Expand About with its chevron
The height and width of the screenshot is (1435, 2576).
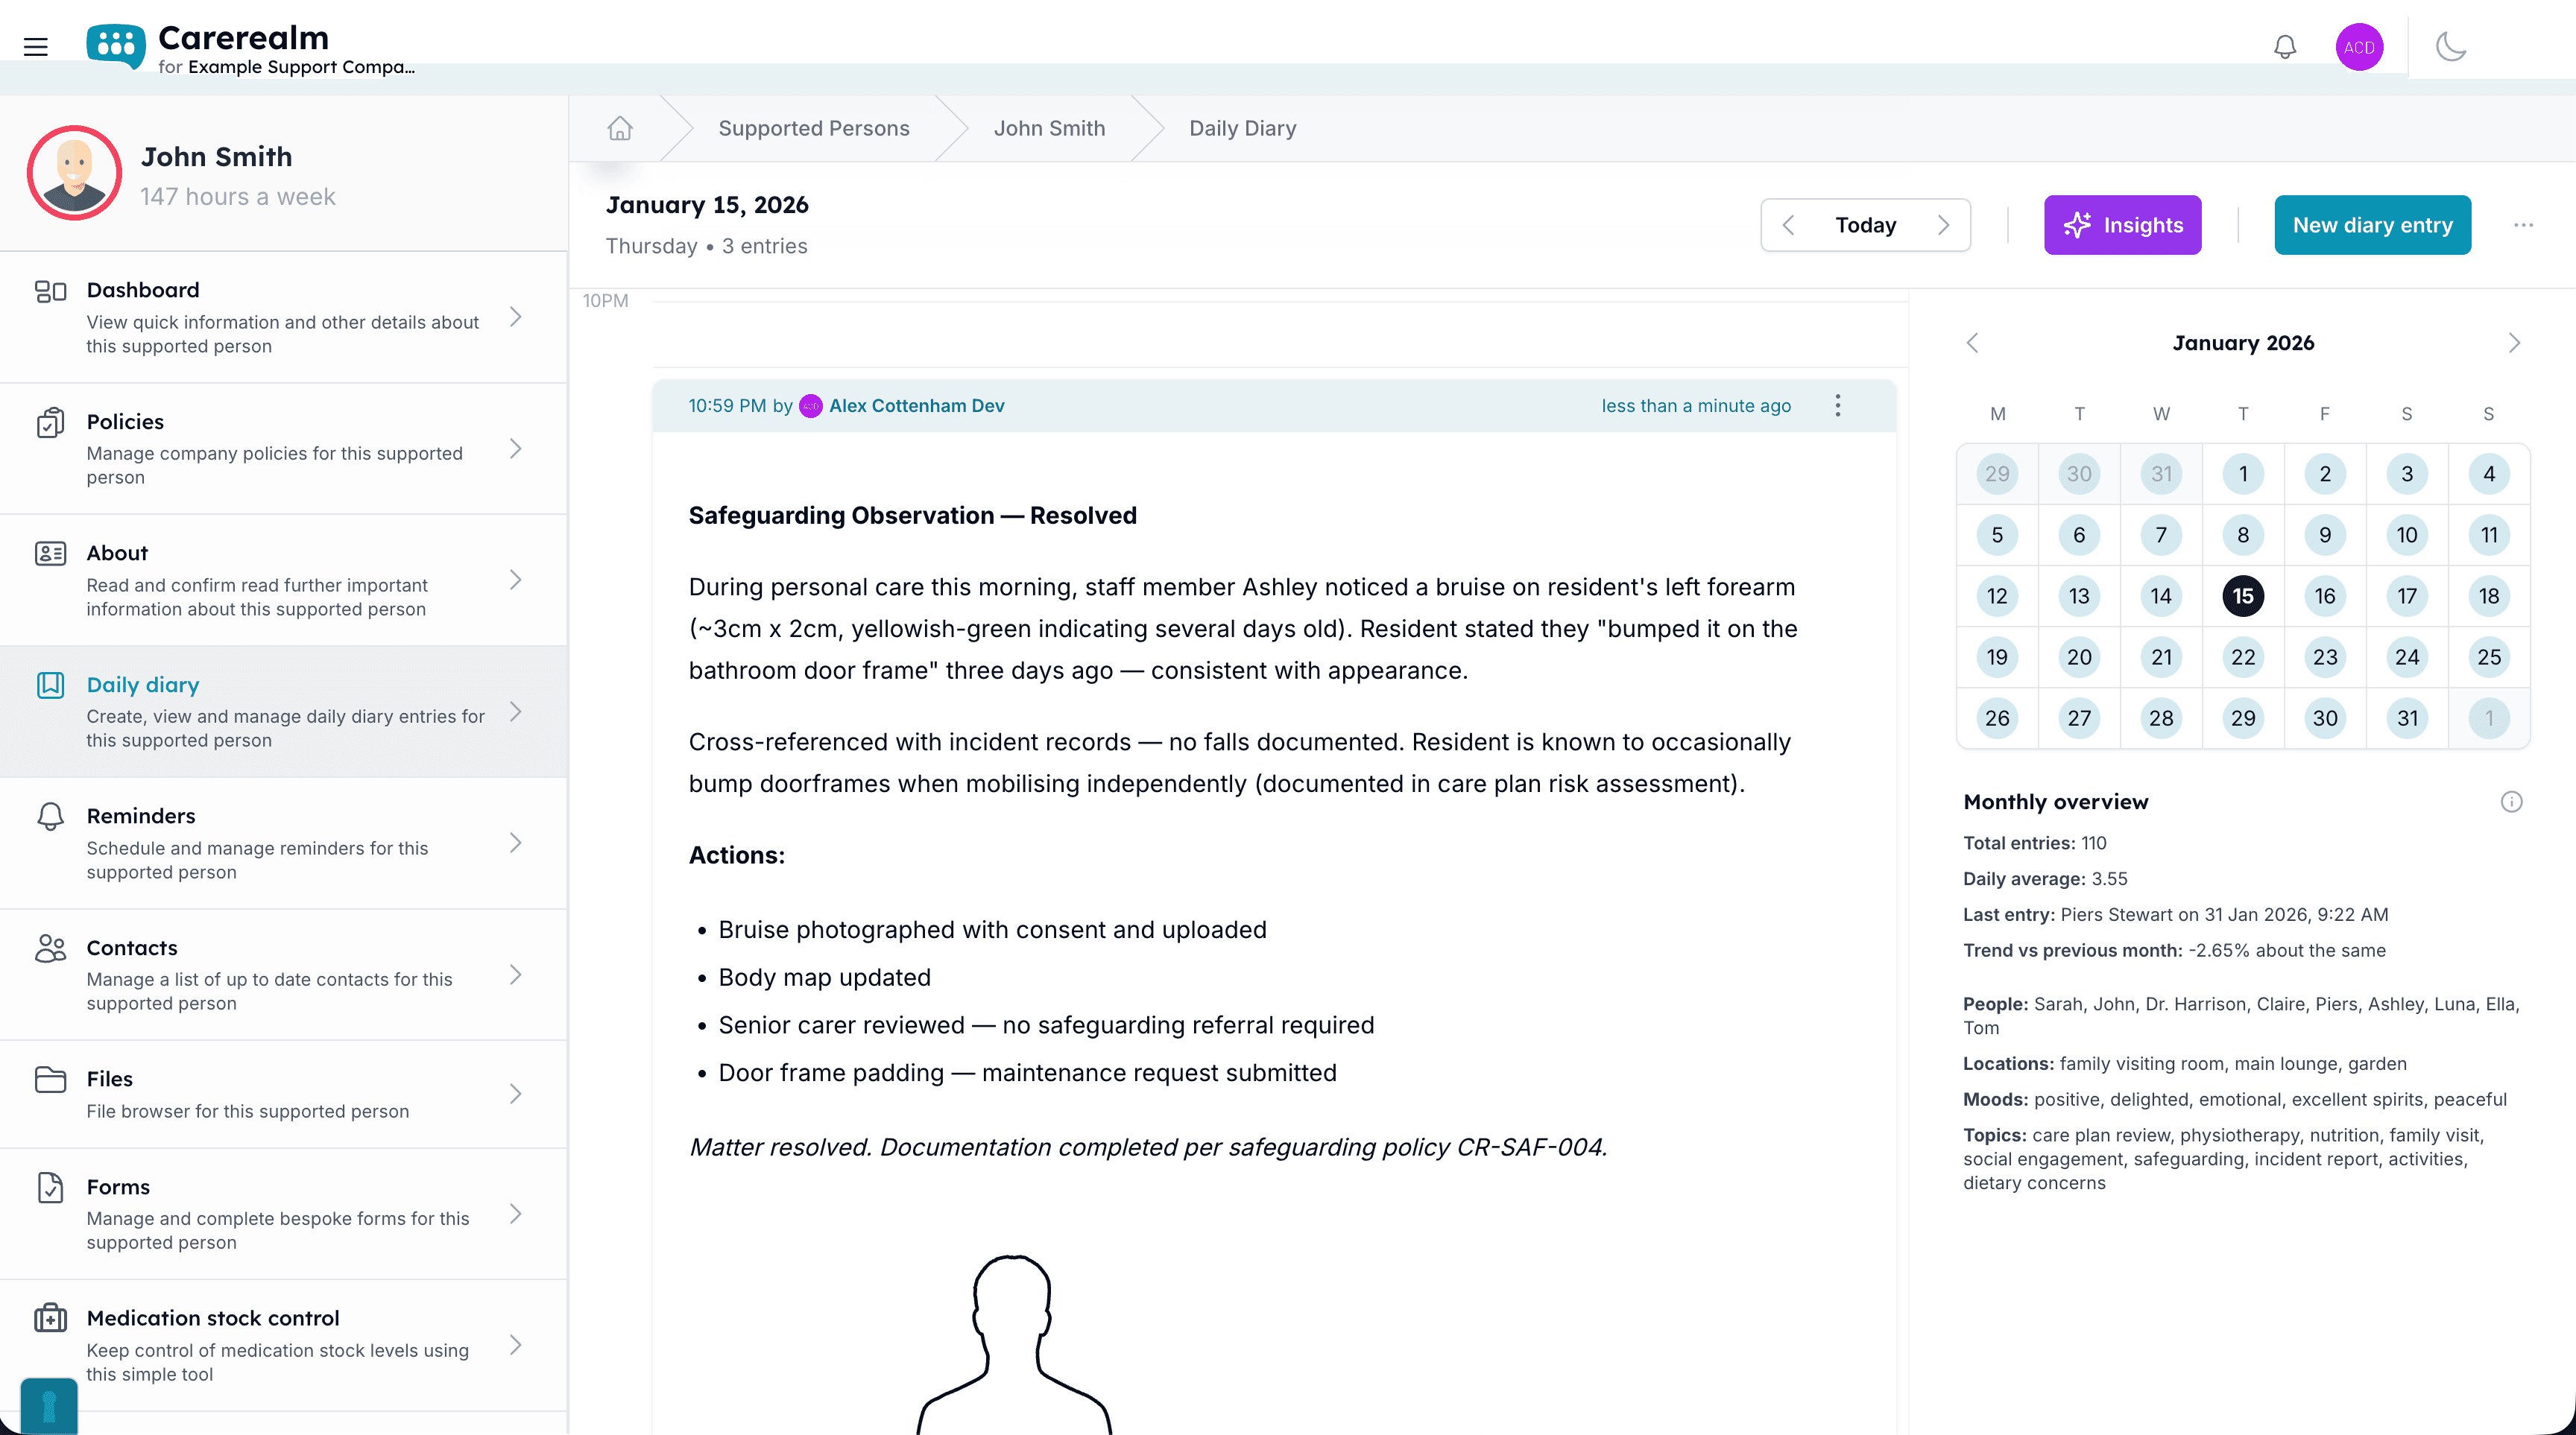(516, 580)
